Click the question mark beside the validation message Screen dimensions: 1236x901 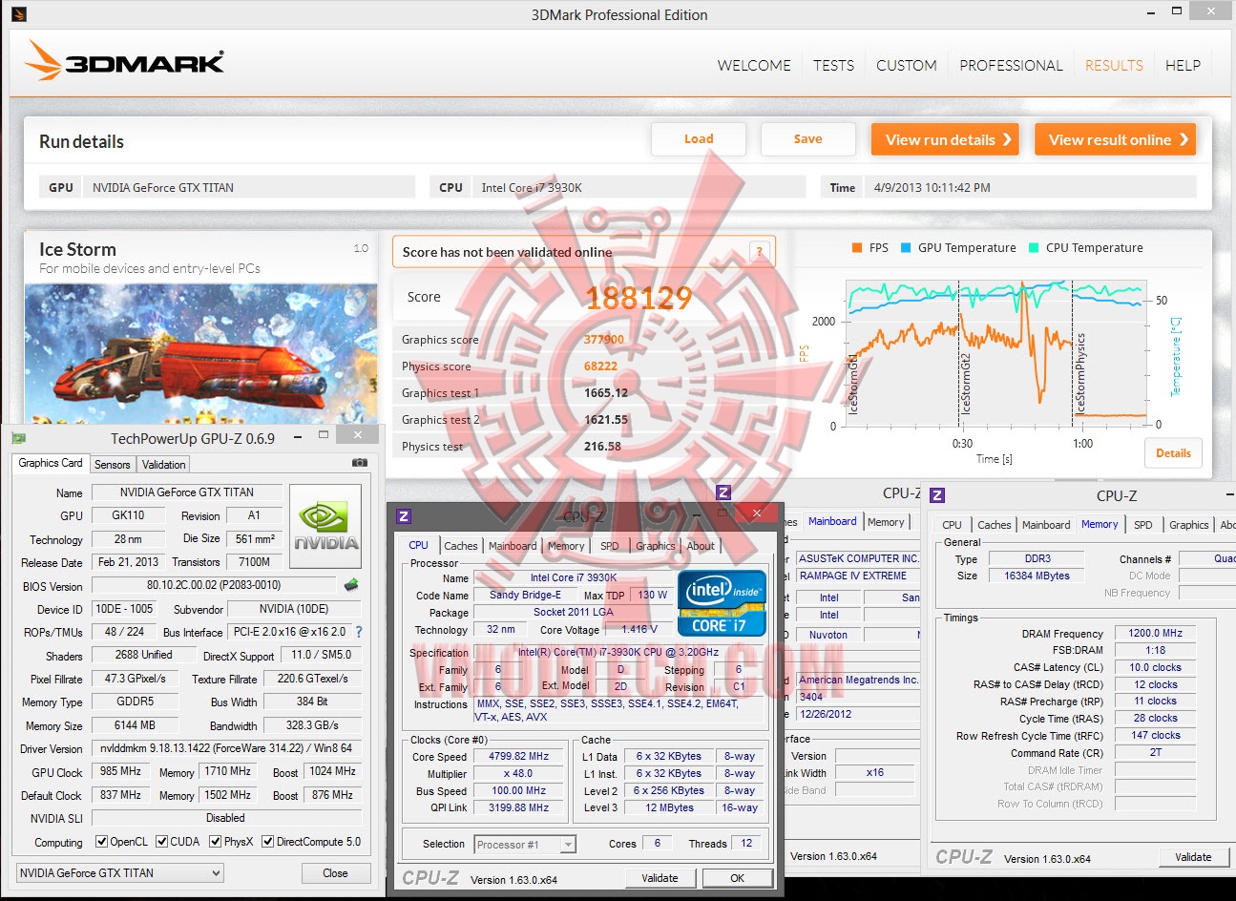point(760,252)
